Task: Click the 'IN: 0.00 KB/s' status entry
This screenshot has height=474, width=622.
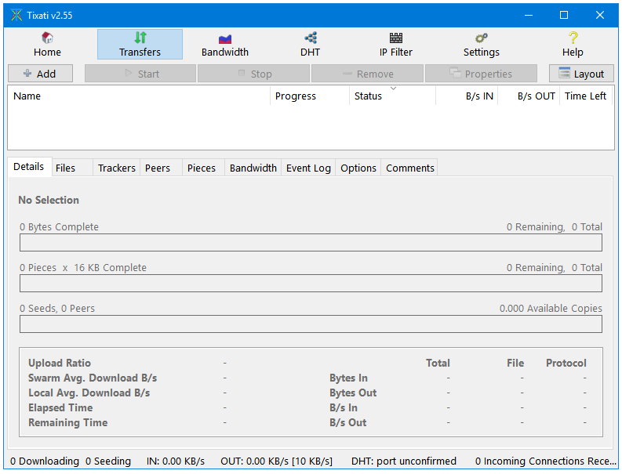Action: (x=176, y=461)
